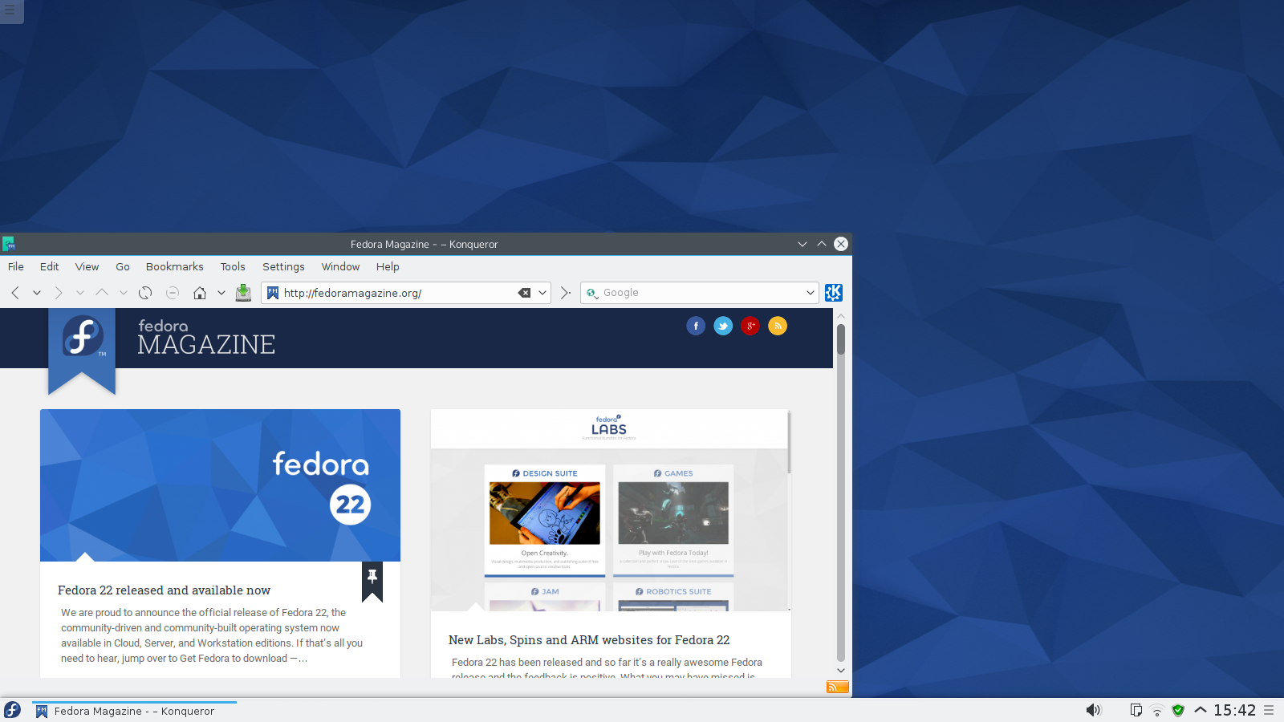This screenshot has height=722, width=1284.
Task: Open the Fedora application launcher in the panel
Action: pyautogui.click(x=13, y=710)
